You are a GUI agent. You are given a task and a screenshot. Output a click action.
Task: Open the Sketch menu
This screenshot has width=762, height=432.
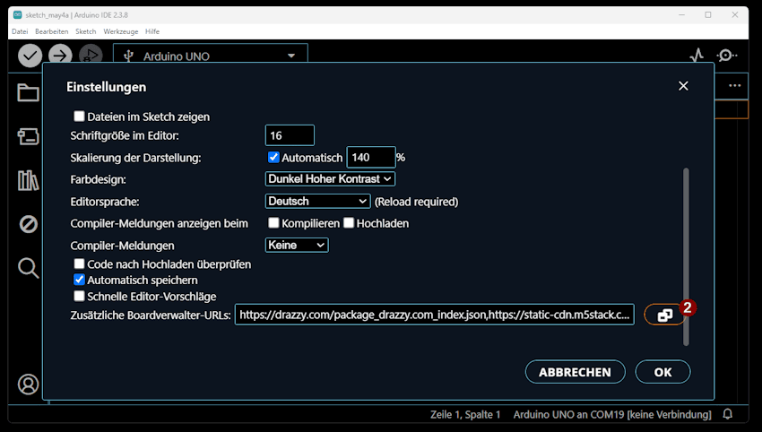click(85, 31)
